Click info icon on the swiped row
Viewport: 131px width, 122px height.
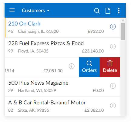point(72,66)
